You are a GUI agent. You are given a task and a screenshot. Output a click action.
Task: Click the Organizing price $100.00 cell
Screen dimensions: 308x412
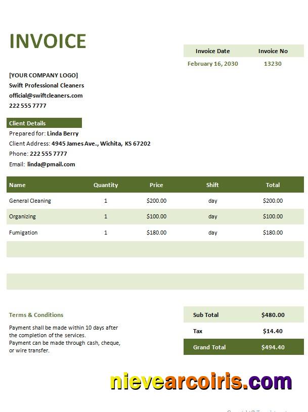[156, 216]
